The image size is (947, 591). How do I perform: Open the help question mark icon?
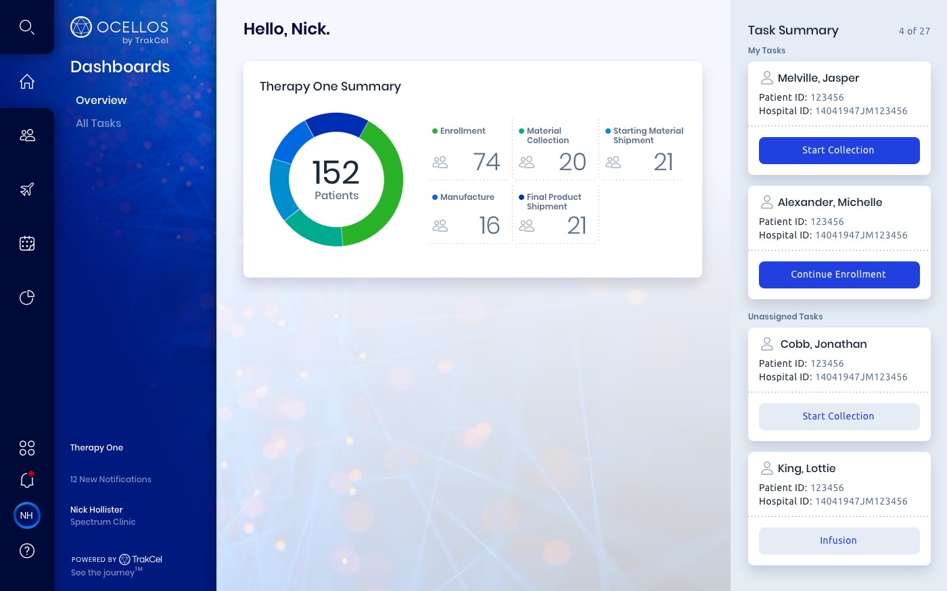[x=27, y=551]
